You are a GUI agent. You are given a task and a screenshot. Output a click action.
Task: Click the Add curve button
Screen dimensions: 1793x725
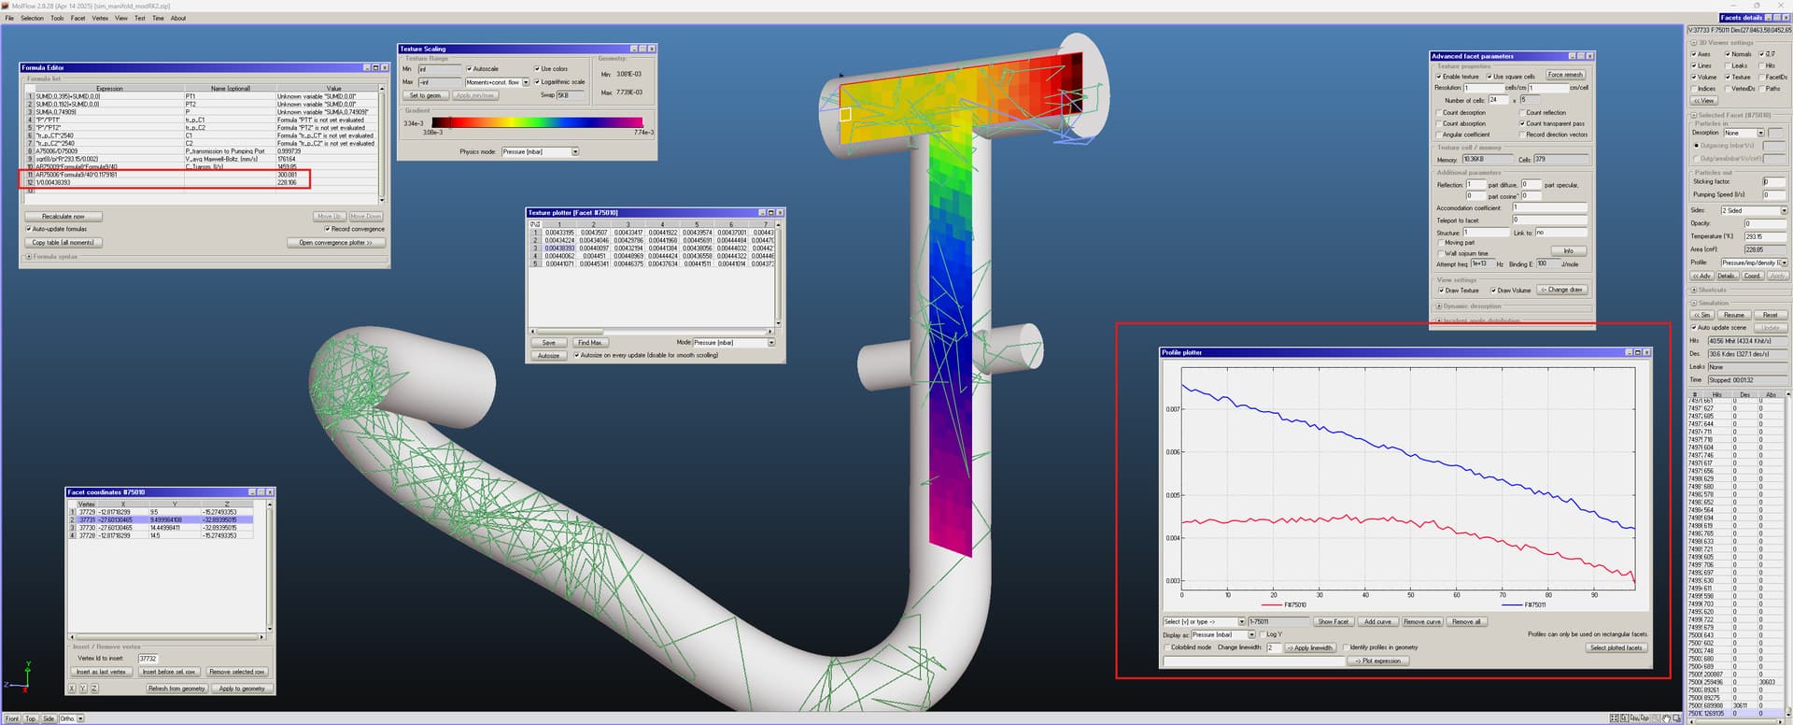point(1377,621)
